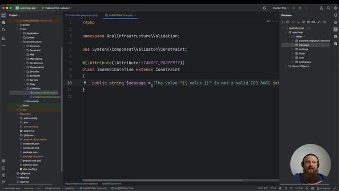The image size is (339, 191).
Task: Add new data source plus icon
Action: coord(283,22)
